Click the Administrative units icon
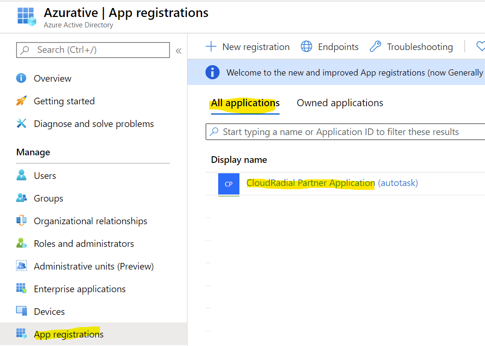Screen dimensions: 485x346 [21, 266]
